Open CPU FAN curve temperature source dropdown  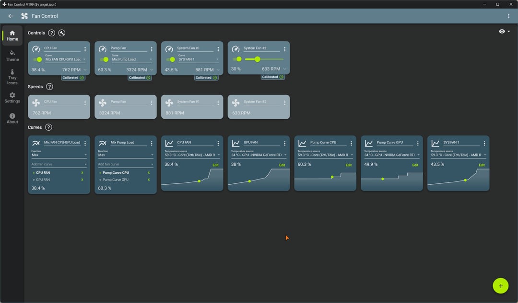click(192, 155)
